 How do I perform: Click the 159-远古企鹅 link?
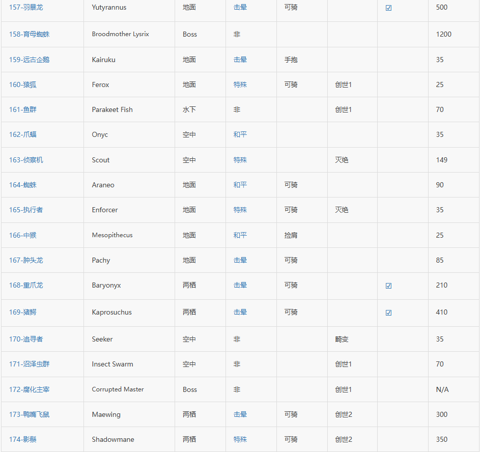point(30,60)
